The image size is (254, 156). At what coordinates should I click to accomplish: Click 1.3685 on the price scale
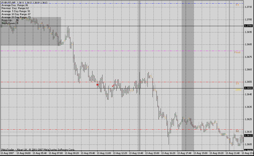coord(248,44)
